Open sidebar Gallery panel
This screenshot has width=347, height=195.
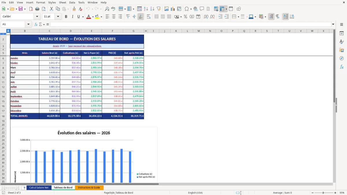coord(342,50)
